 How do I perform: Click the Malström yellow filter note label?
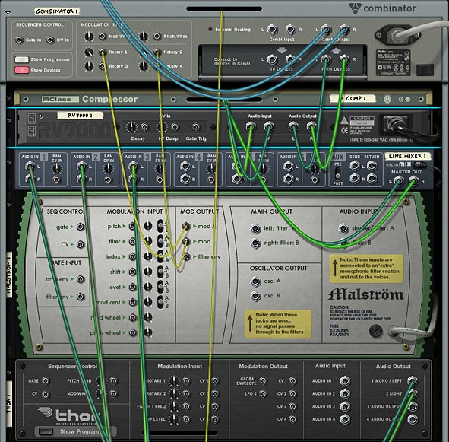point(366,269)
